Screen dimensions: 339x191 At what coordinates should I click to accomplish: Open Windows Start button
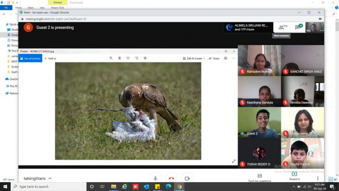(5, 187)
